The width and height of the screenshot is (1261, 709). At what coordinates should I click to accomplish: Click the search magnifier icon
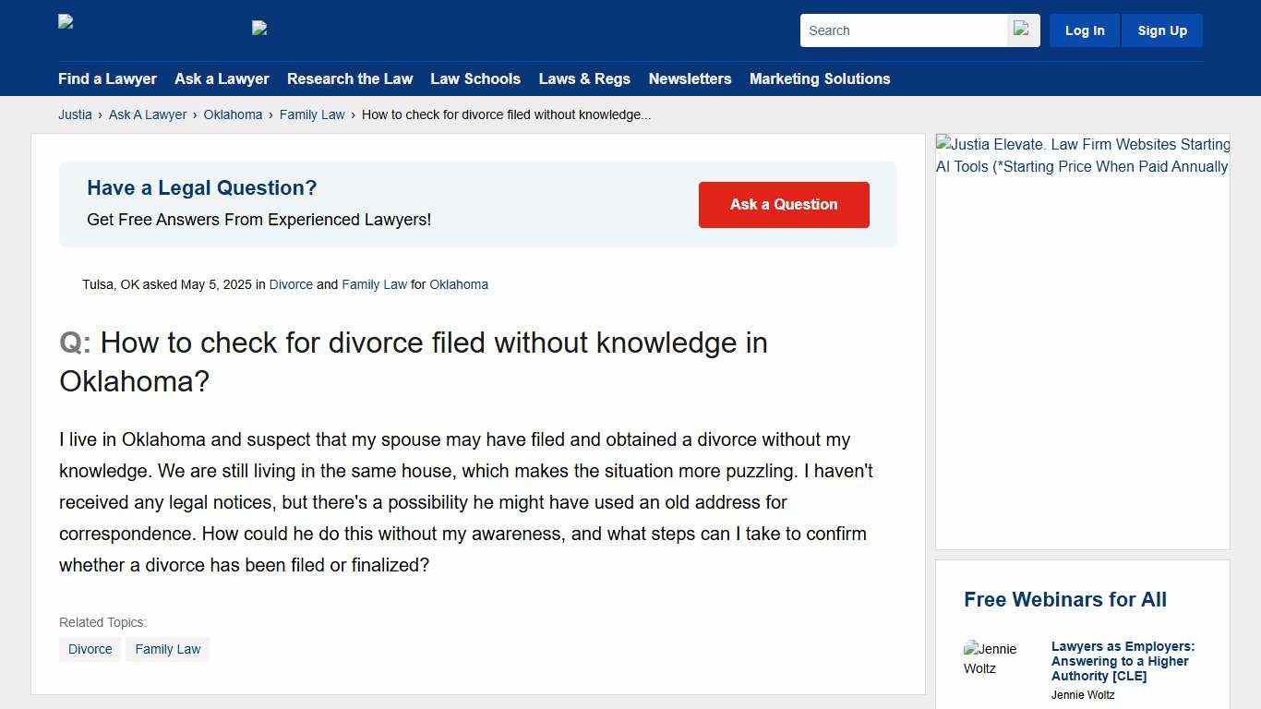pos(1022,30)
